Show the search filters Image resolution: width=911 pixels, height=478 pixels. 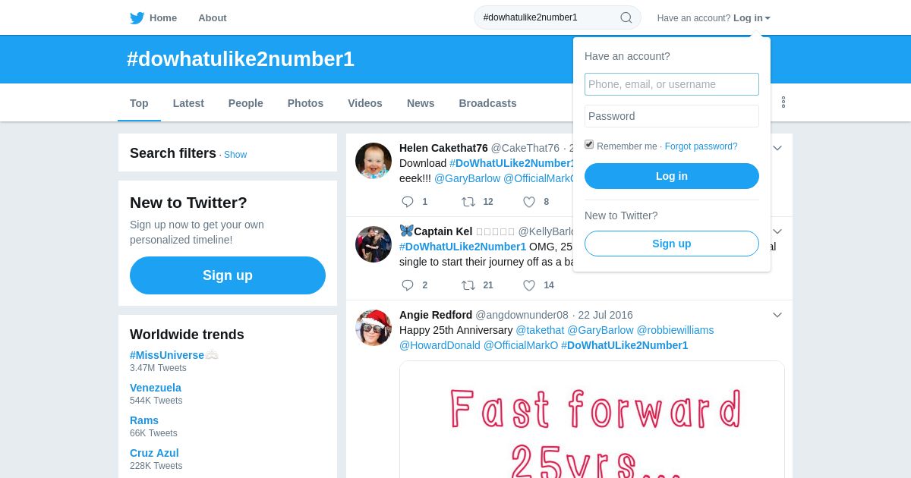tap(235, 155)
